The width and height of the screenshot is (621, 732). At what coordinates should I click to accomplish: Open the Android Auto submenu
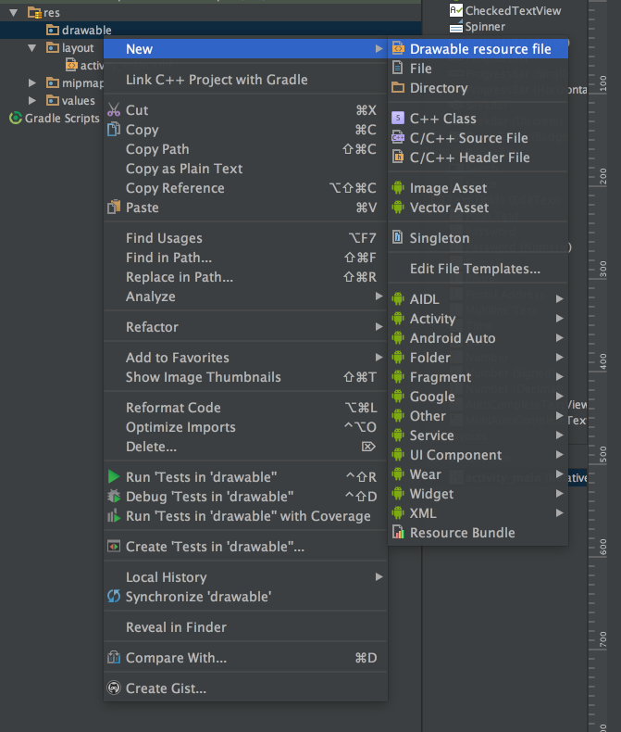click(478, 338)
